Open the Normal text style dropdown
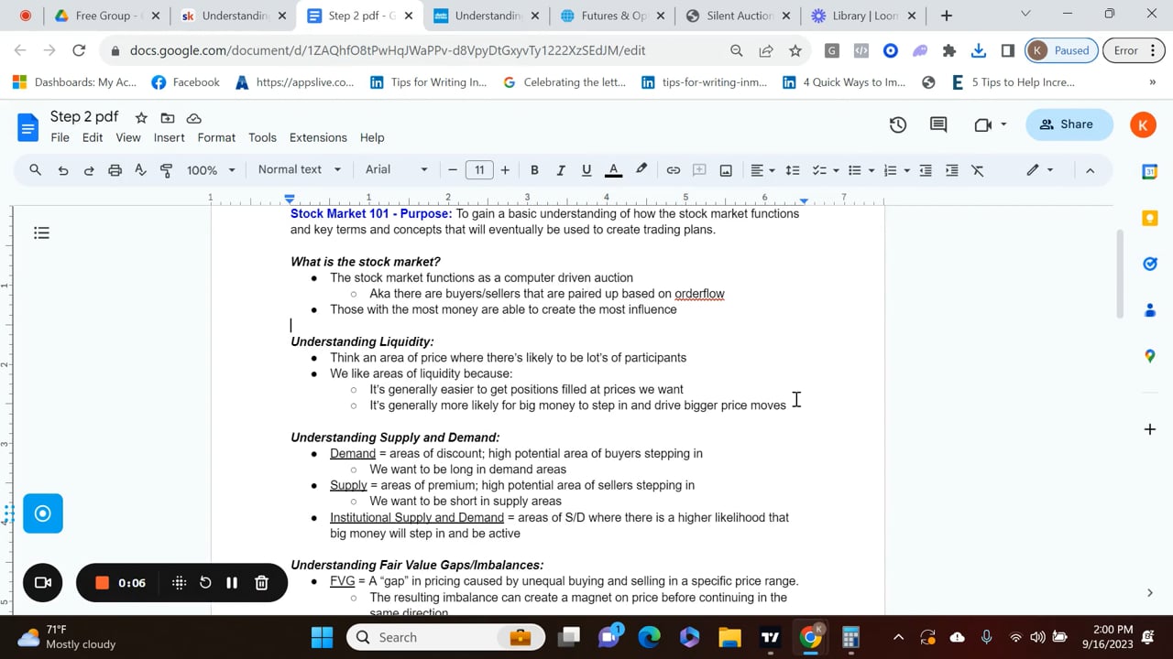Screen dimensions: 1173x659 point(298,169)
